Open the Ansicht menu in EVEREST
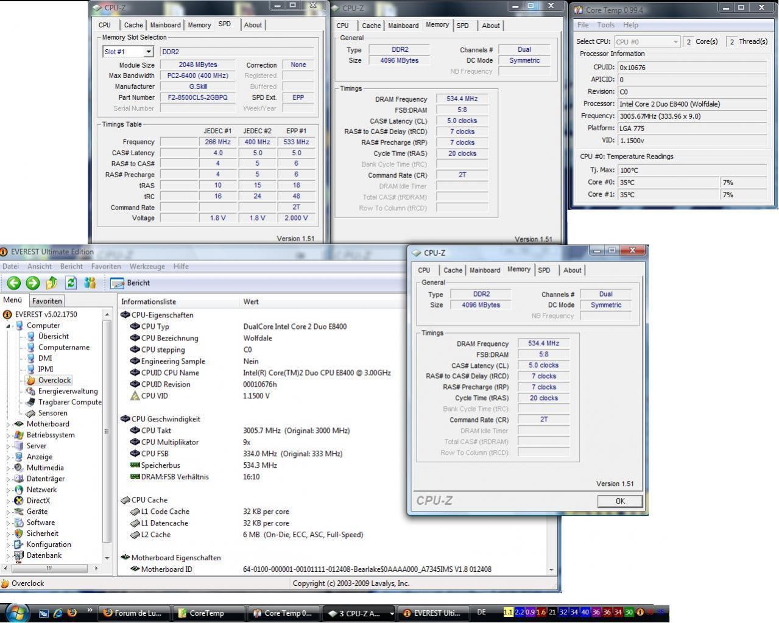This screenshot has width=779, height=623. (39, 266)
